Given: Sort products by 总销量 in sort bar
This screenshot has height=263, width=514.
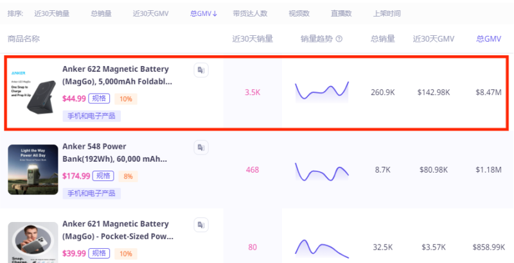Looking at the screenshot, I should tap(102, 13).
